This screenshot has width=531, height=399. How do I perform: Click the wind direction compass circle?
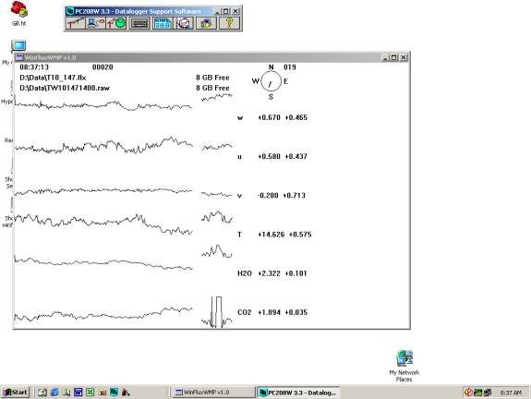tap(271, 81)
